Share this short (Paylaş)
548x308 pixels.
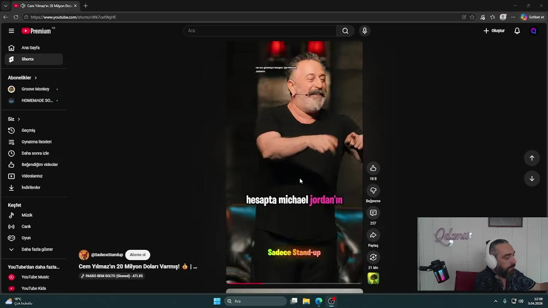pos(373,235)
